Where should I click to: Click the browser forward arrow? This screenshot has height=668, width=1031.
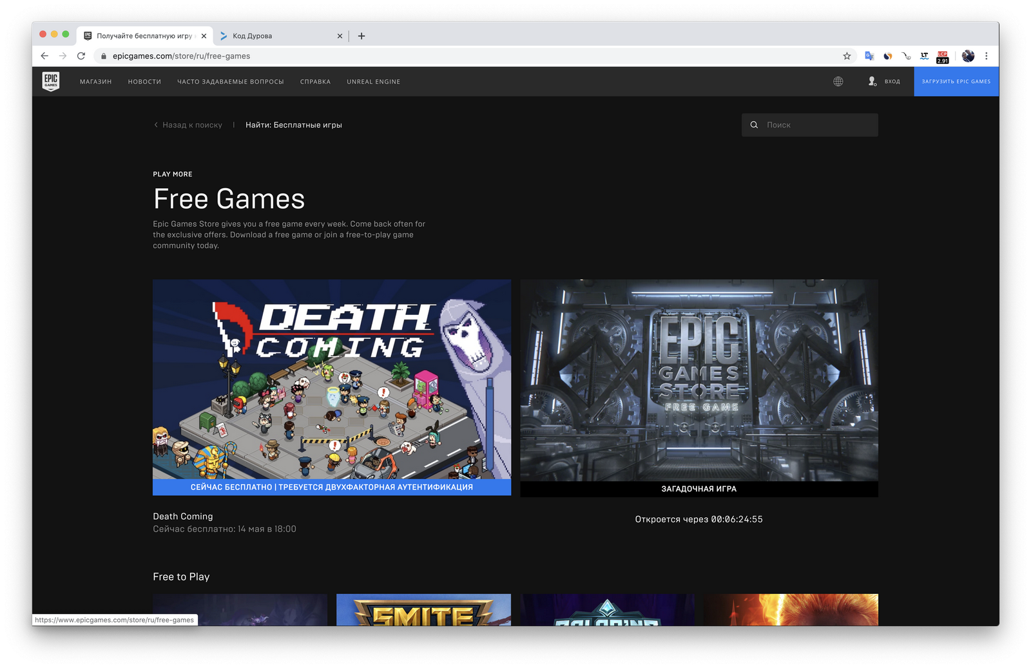(x=63, y=56)
